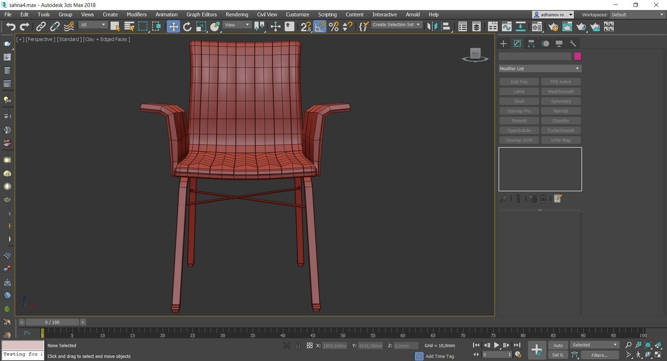Toggle Set Key mode button

(558, 355)
